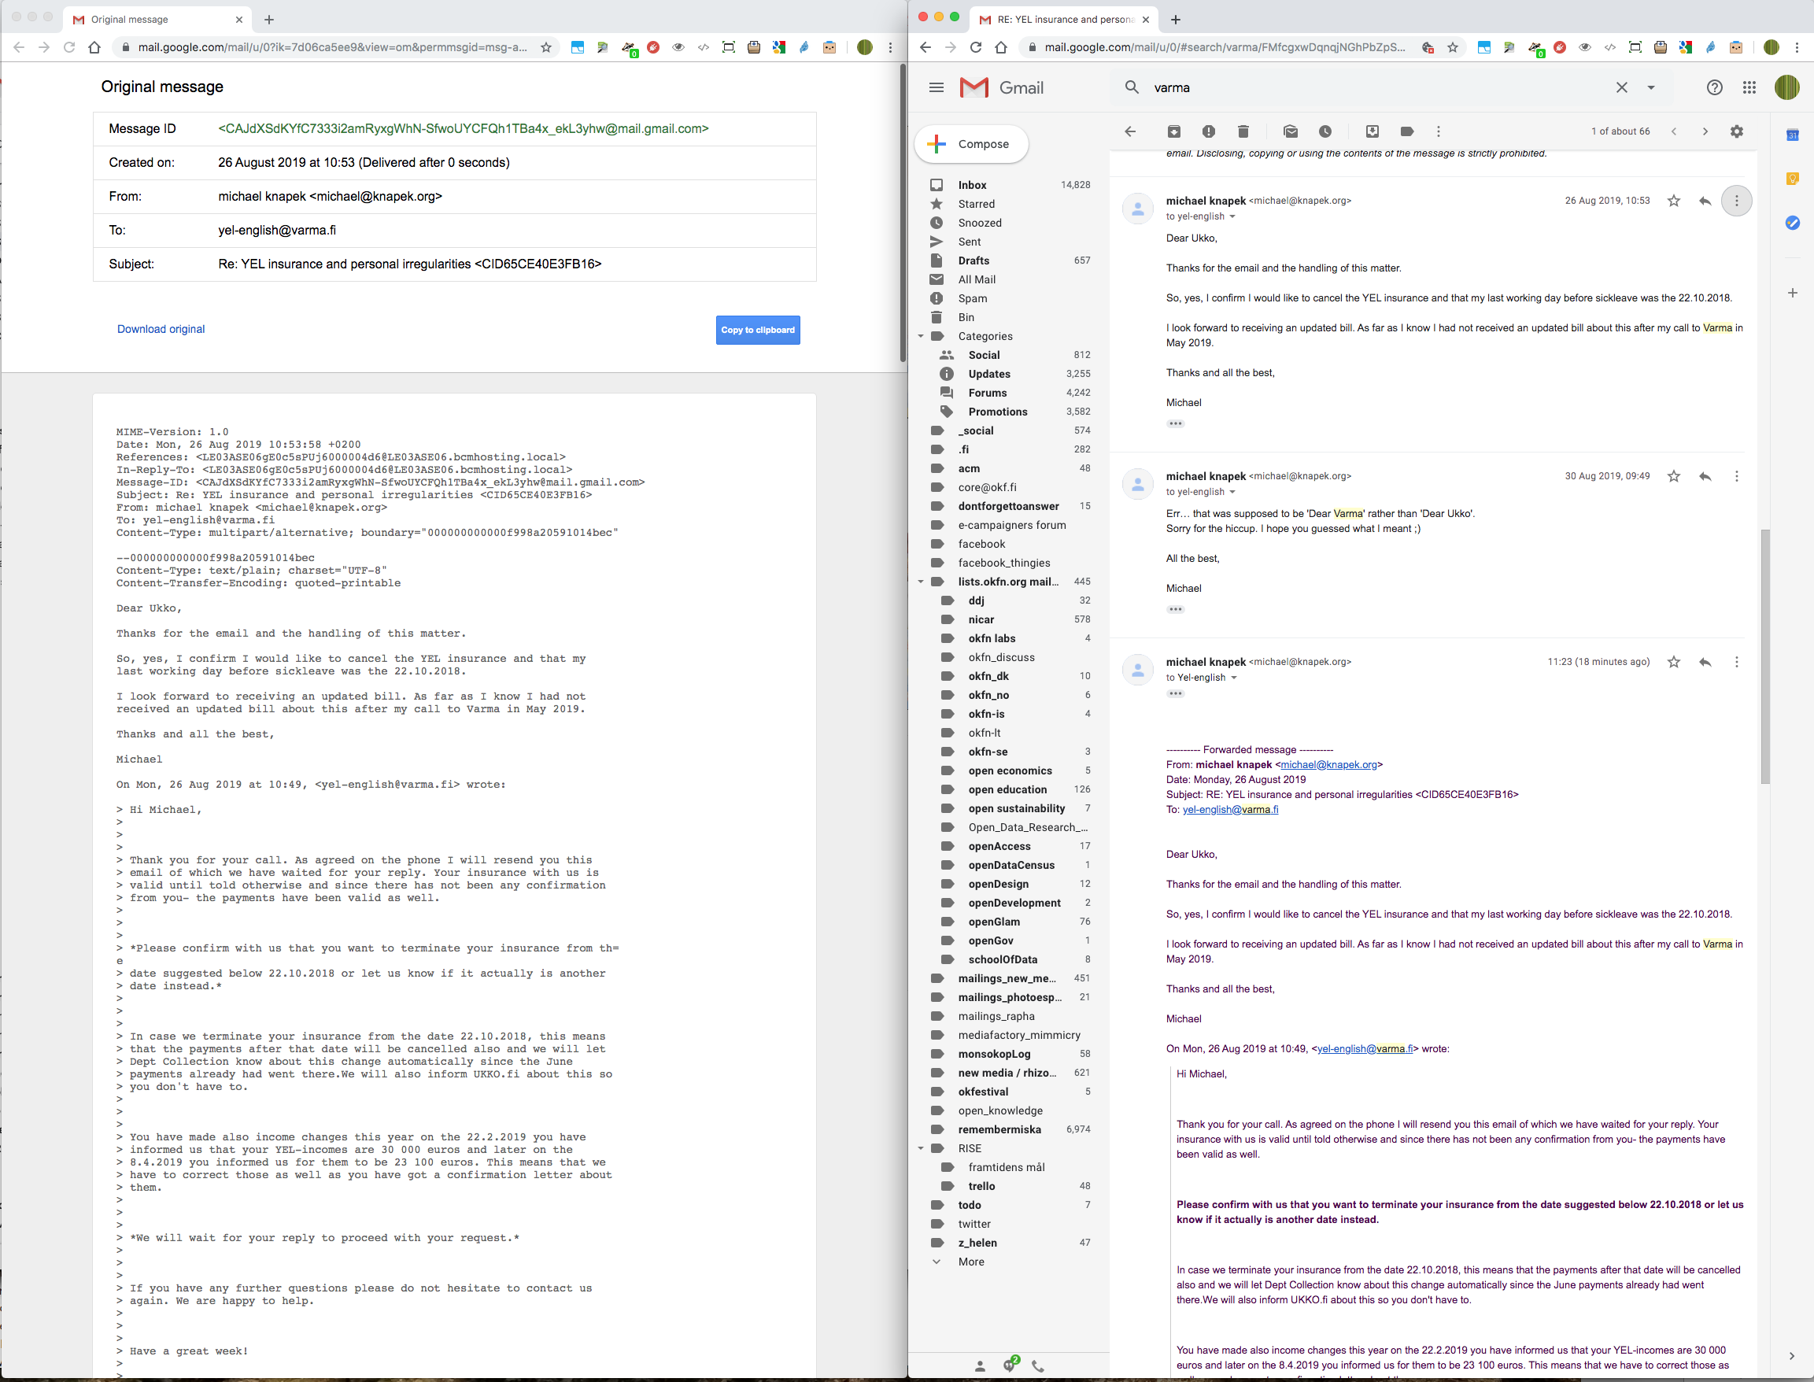The image size is (1814, 1382).
Task: Collapse the Categories section
Action: point(921,337)
